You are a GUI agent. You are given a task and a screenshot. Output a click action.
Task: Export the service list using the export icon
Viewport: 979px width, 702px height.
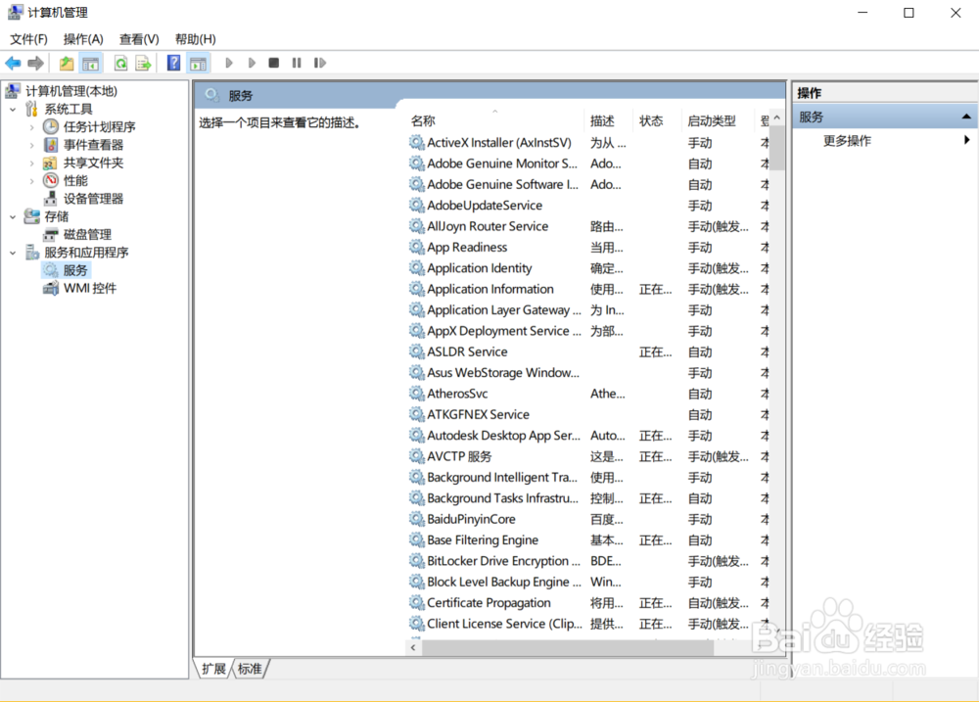coord(143,62)
